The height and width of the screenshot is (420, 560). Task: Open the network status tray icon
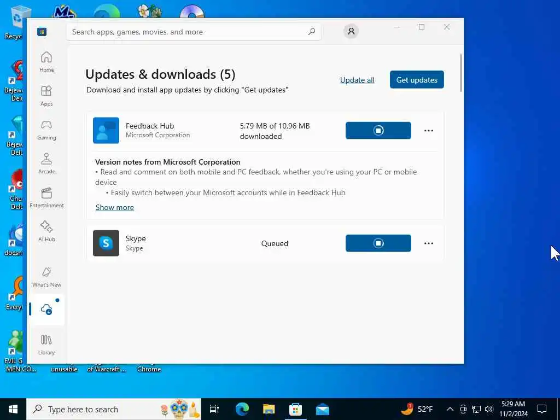pos(476,409)
